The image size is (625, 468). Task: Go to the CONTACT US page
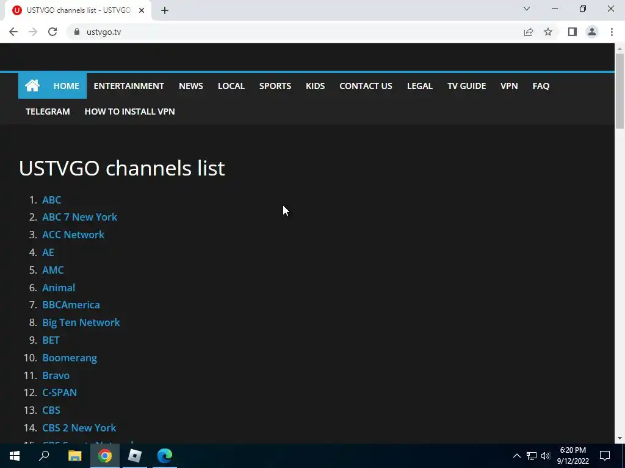click(x=366, y=86)
